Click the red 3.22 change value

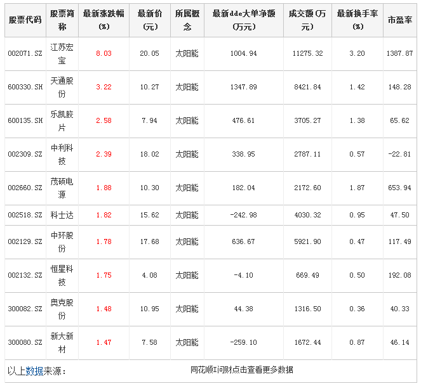104,87
